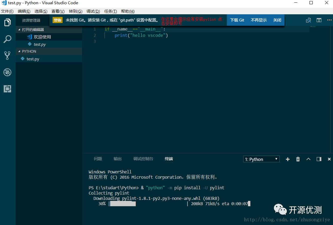This screenshot has width=333, height=225.
Task: Click the Windows PowerShell terminal header line
Action: coord(110,172)
